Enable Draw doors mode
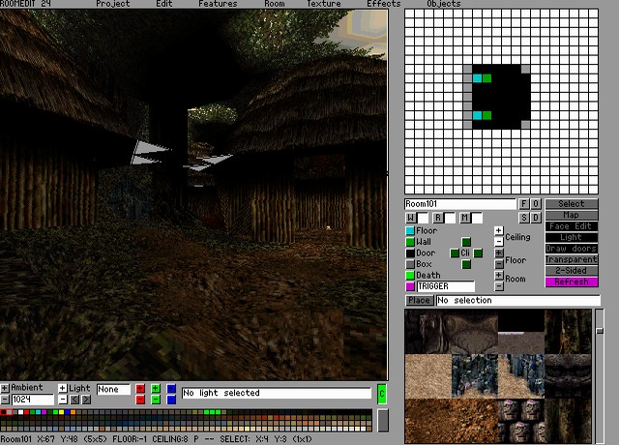Screen dimensions: 619x445 pos(572,249)
